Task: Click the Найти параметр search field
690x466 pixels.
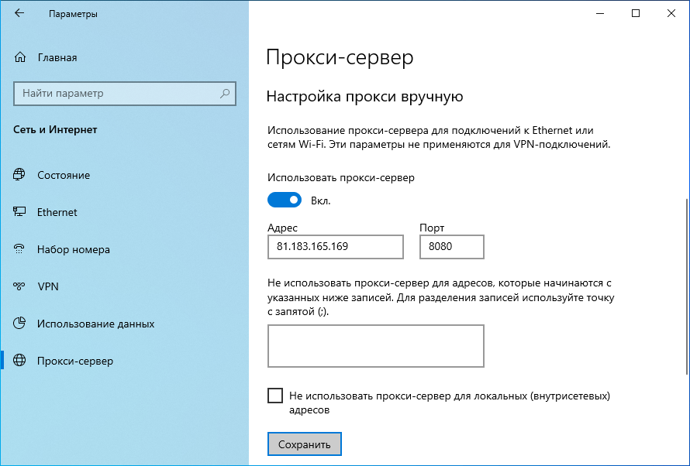Action: tap(125, 93)
